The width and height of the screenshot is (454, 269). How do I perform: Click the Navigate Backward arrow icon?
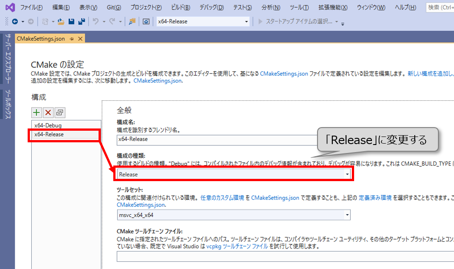pos(15,21)
